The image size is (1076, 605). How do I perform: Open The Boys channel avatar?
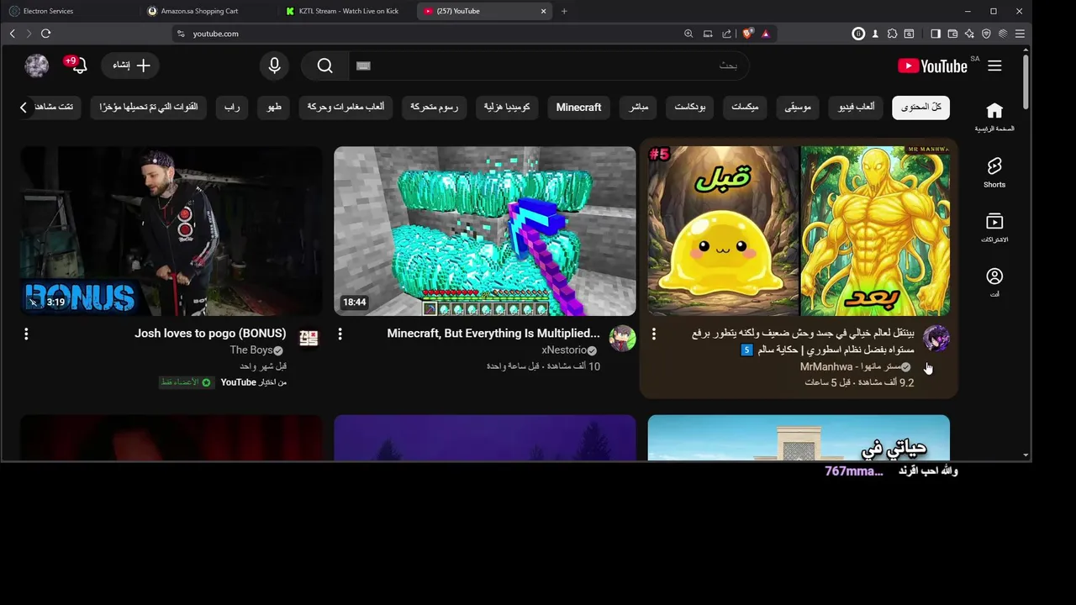[x=309, y=338]
